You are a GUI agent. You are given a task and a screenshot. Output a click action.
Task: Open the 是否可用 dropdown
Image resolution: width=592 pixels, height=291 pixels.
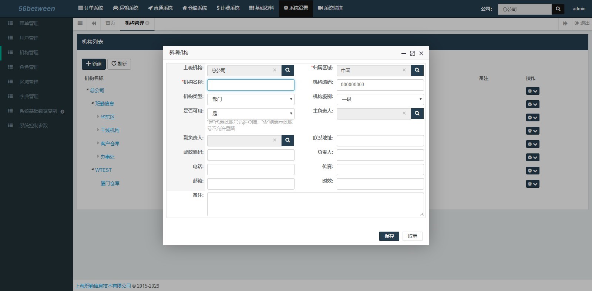pyautogui.click(x=251, y=114)
